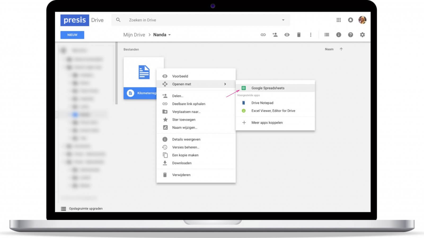424x238 pixels.
Task: Reverse sort direction arrow
Action: (x=341, y=49)
